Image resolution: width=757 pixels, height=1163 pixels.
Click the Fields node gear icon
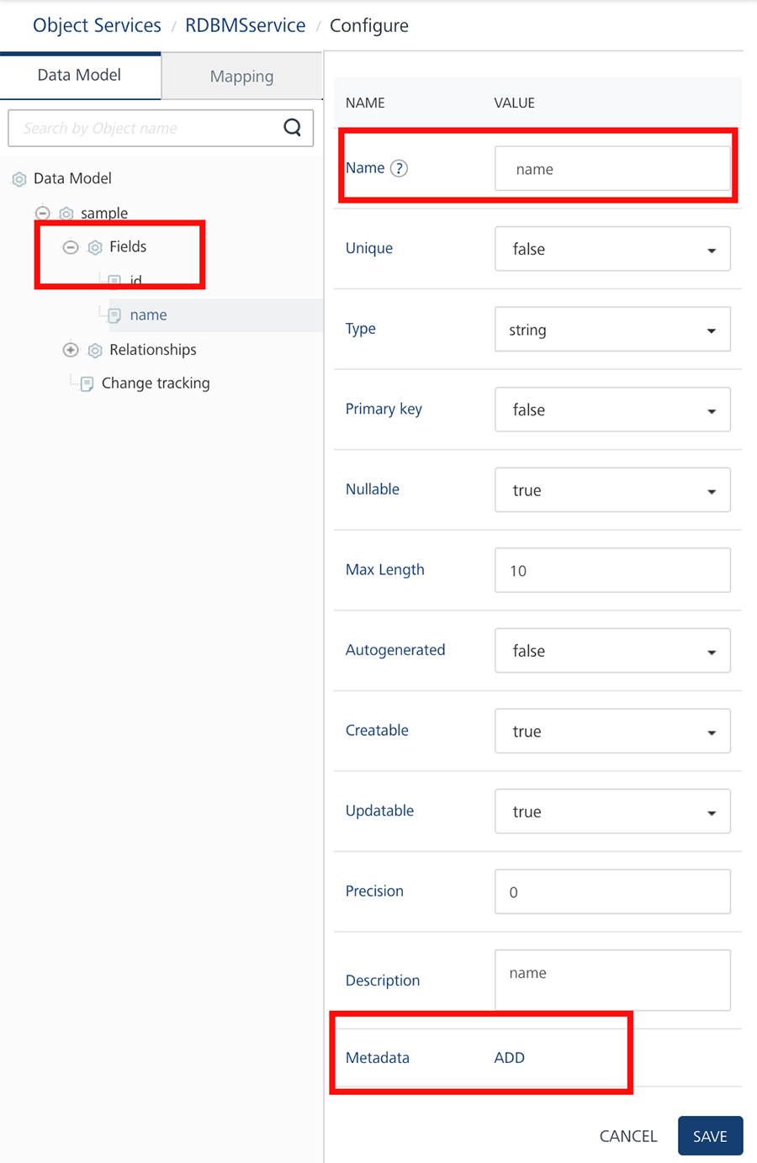pyautogui.click(x=95, y=247)
